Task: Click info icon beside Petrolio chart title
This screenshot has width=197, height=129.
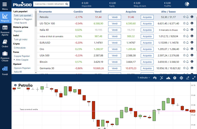Action: pyautogui.click(x=15, y=85)
